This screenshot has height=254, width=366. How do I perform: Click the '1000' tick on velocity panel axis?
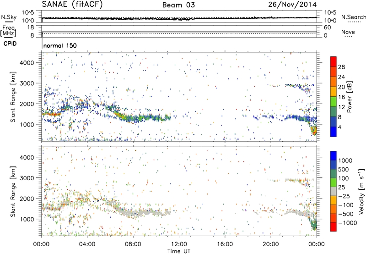pos(27,219)
